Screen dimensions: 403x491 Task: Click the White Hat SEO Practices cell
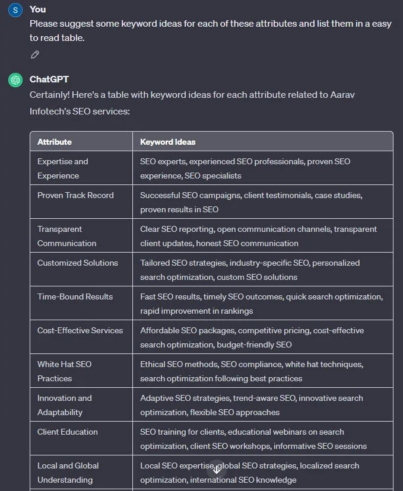point(81,371)
